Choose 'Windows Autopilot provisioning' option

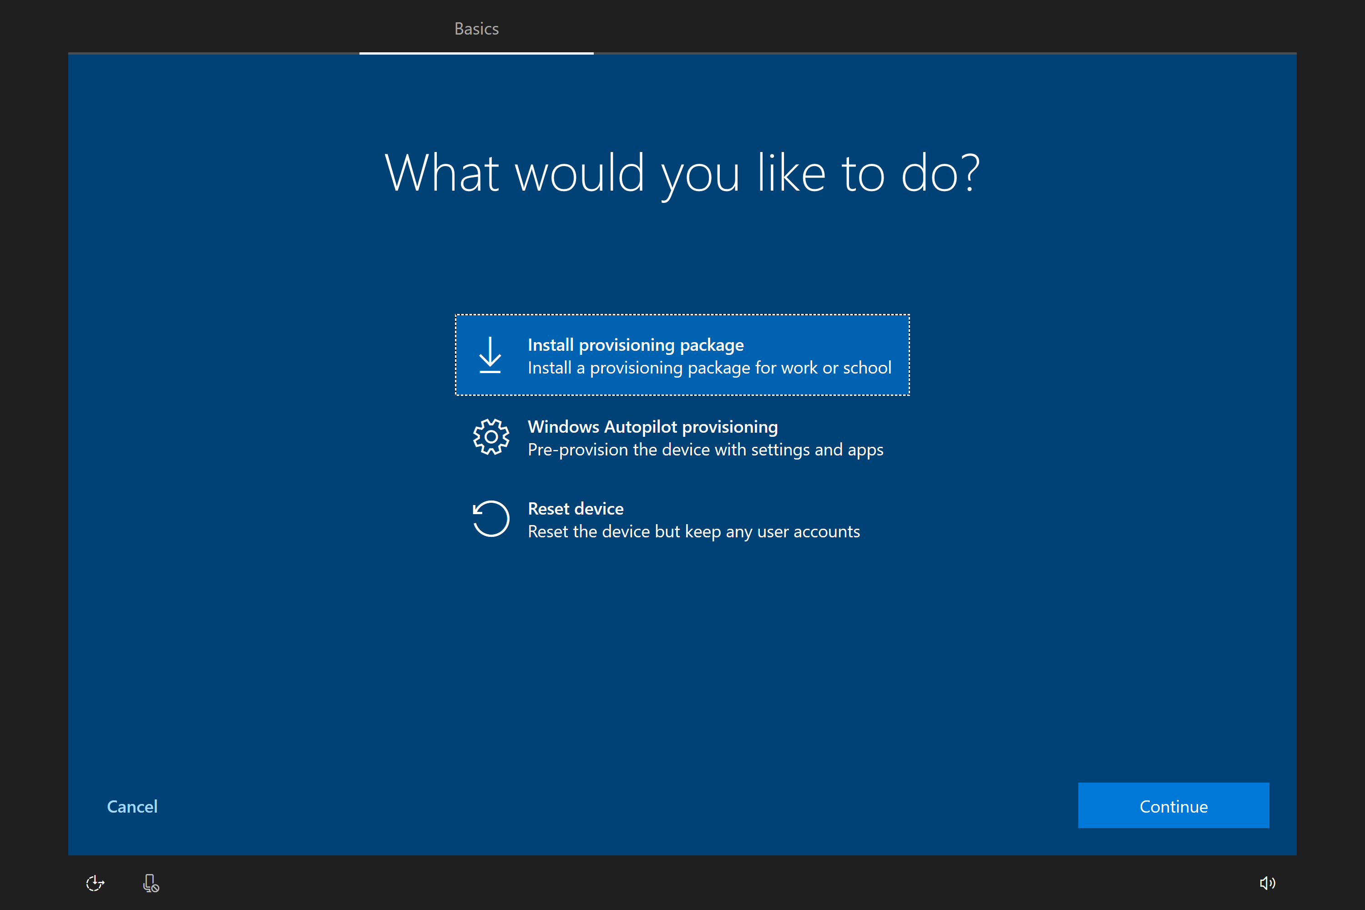(x=652, y=427)
